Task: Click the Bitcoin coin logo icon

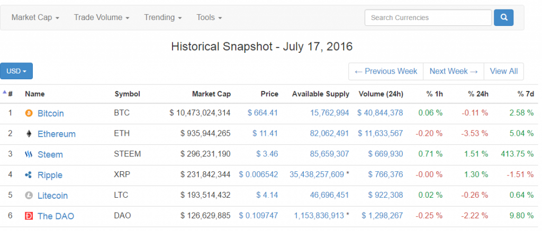Action: pyautogui.click(x=29, y=113)
